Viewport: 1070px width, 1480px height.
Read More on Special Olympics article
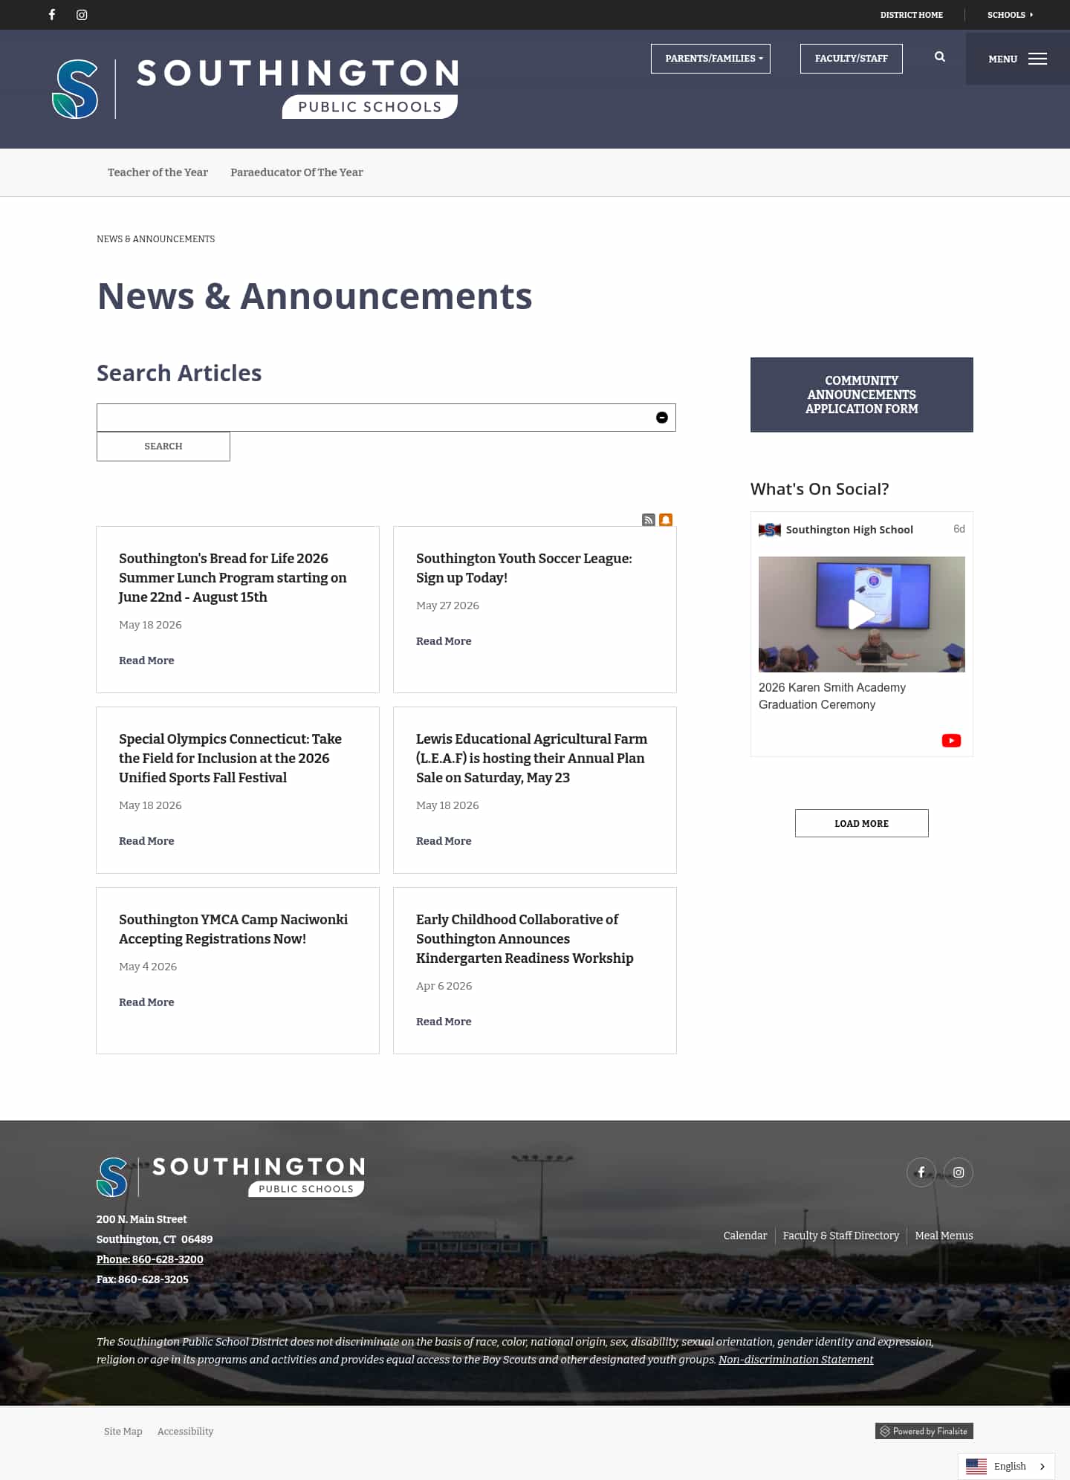146,841
